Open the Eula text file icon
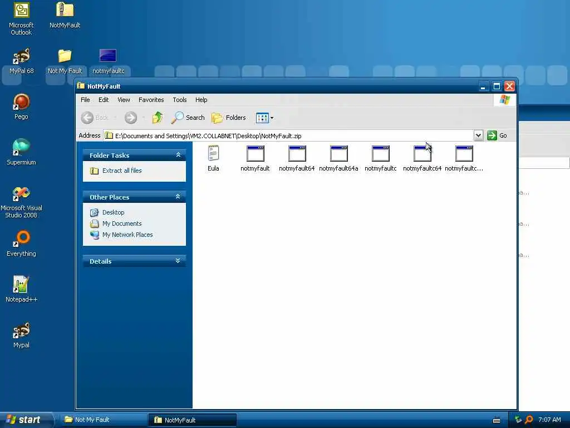The image size is (570, 428). click(x=213, y=153)
